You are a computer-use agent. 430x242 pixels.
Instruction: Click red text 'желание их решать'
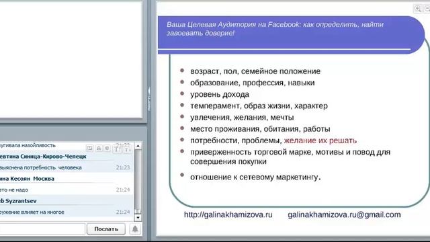pos(320,140)
